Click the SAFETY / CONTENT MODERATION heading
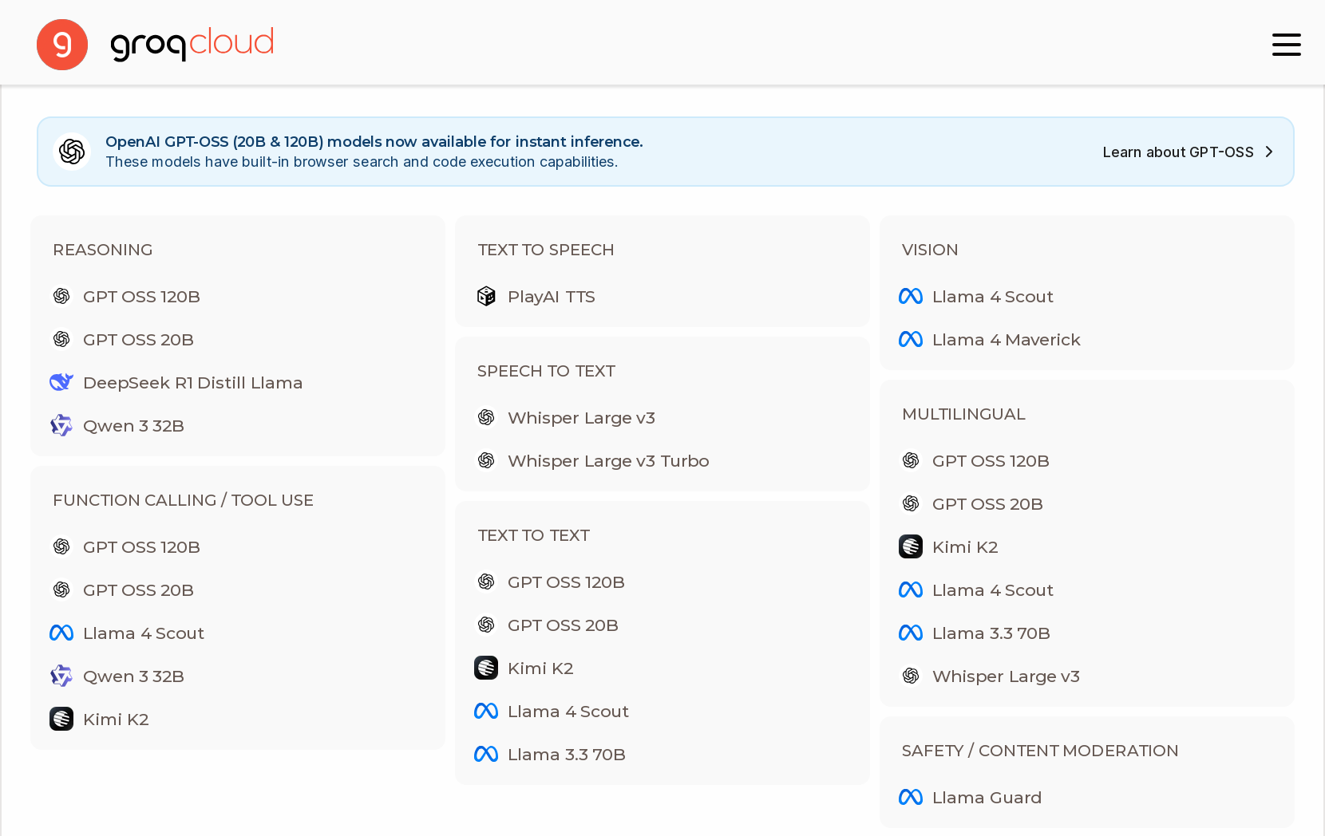Image resolution: width=1325 pixels, height=836 pixels. pos(1040,751)
